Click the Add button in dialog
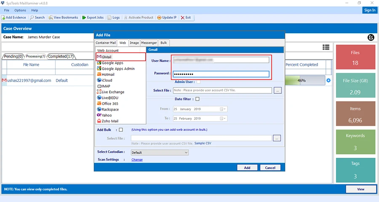Screen dimensions: 379x202 (247, 167)
